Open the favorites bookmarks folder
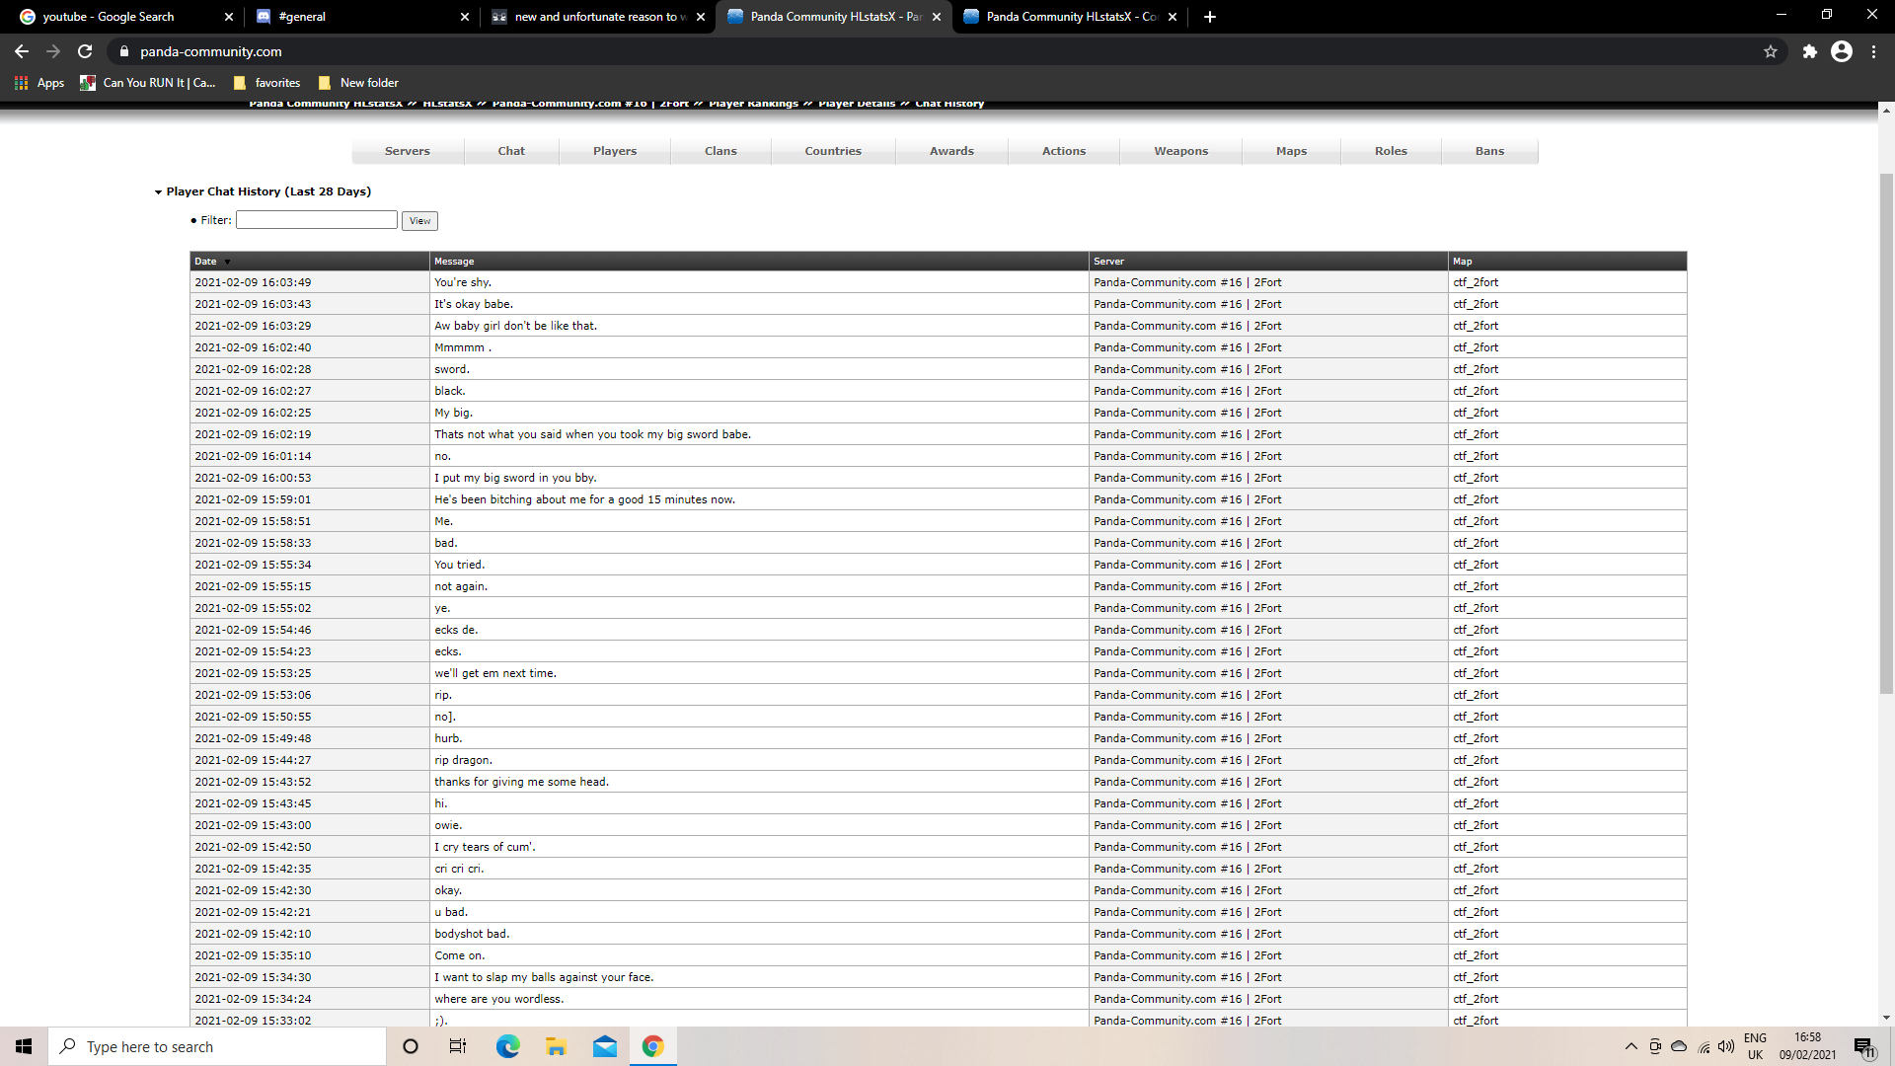 (267, 83)
